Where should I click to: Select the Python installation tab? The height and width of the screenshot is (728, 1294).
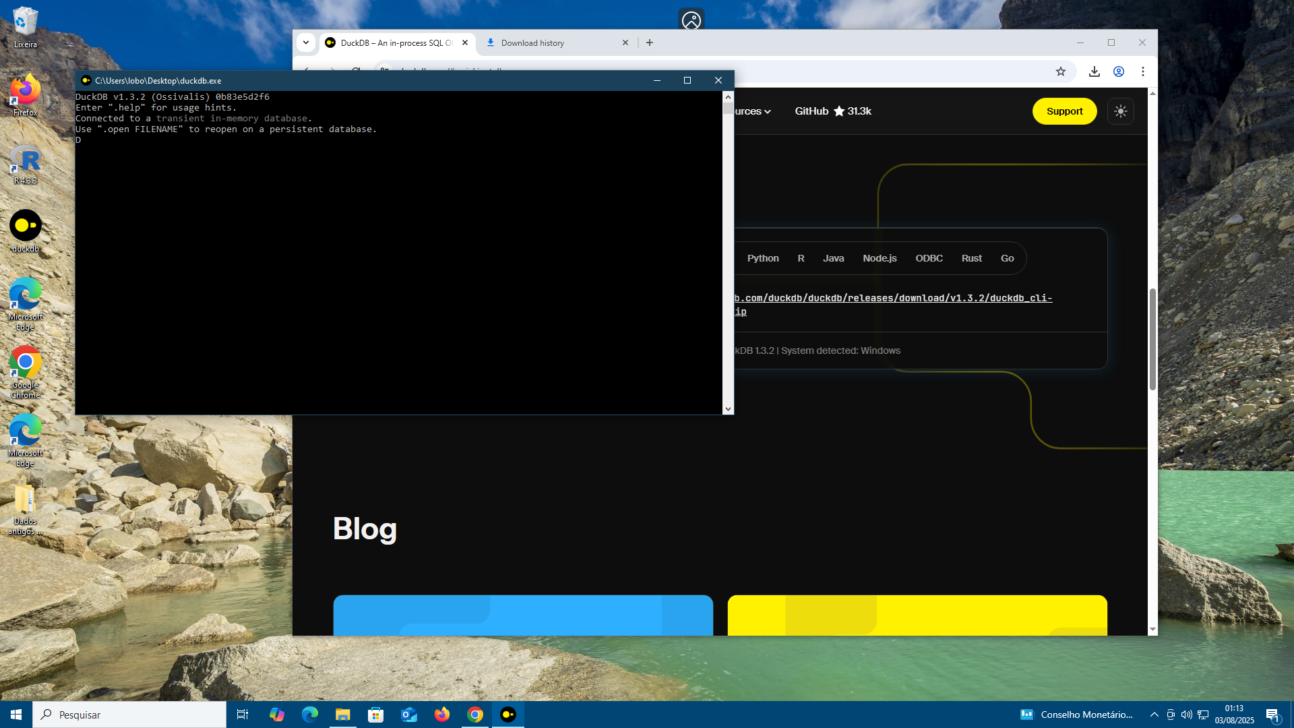pos(762,258)
